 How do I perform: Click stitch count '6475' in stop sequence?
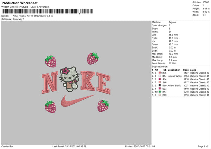164,73
